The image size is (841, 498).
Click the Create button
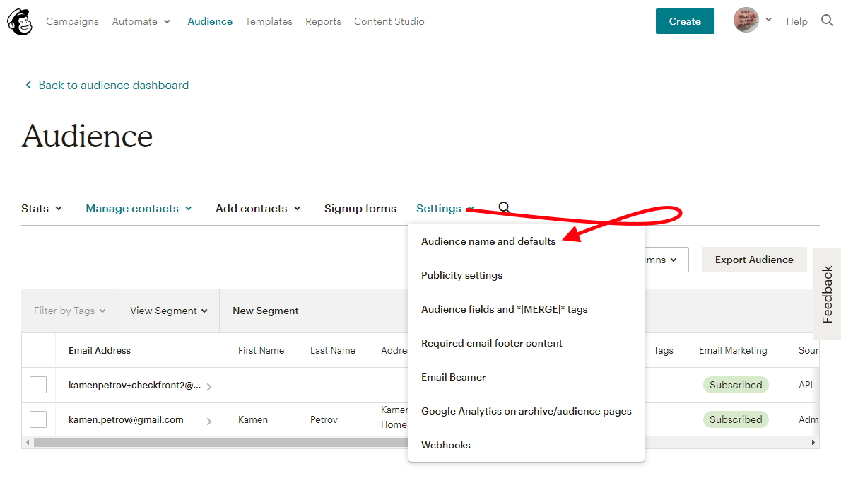(685, 21)
